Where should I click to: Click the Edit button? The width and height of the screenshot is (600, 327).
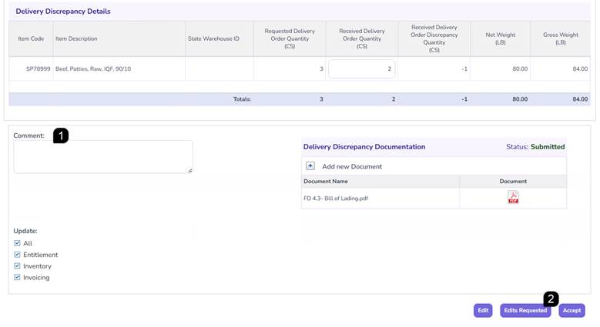point(483,311)
